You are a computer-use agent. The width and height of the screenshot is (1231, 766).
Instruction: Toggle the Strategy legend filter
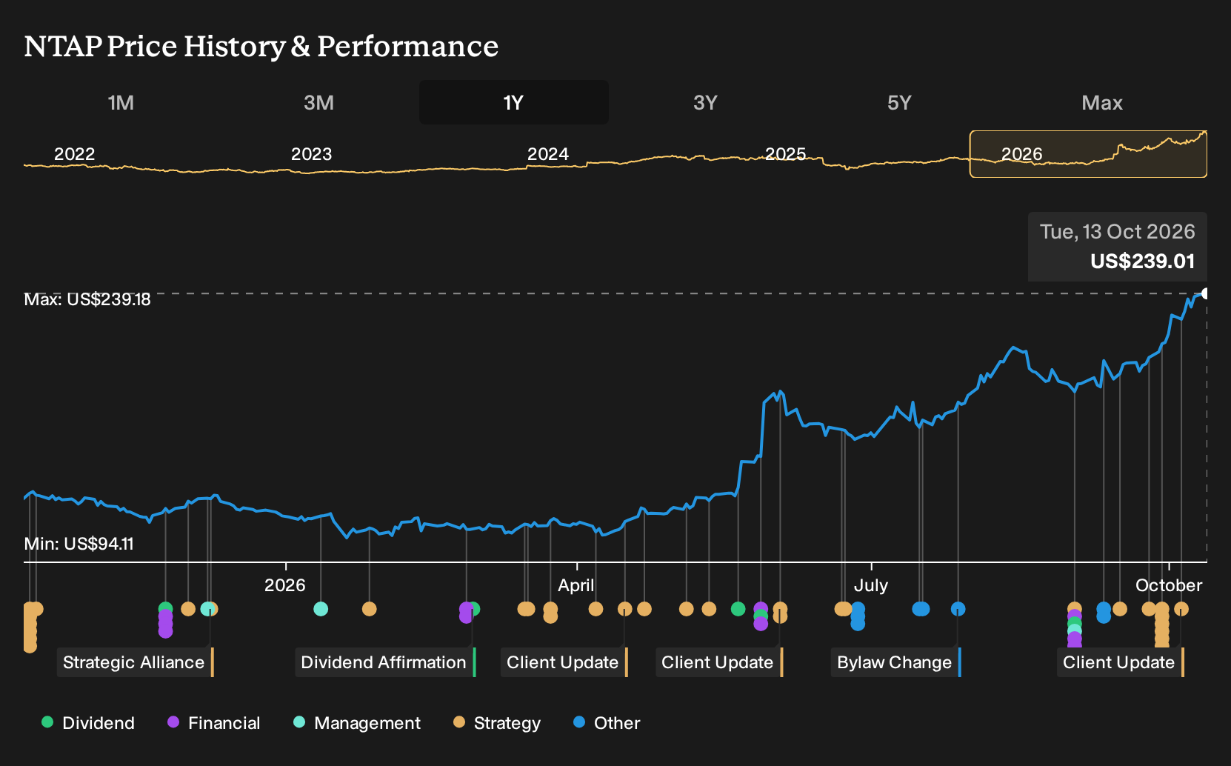[x=497, y=723]
